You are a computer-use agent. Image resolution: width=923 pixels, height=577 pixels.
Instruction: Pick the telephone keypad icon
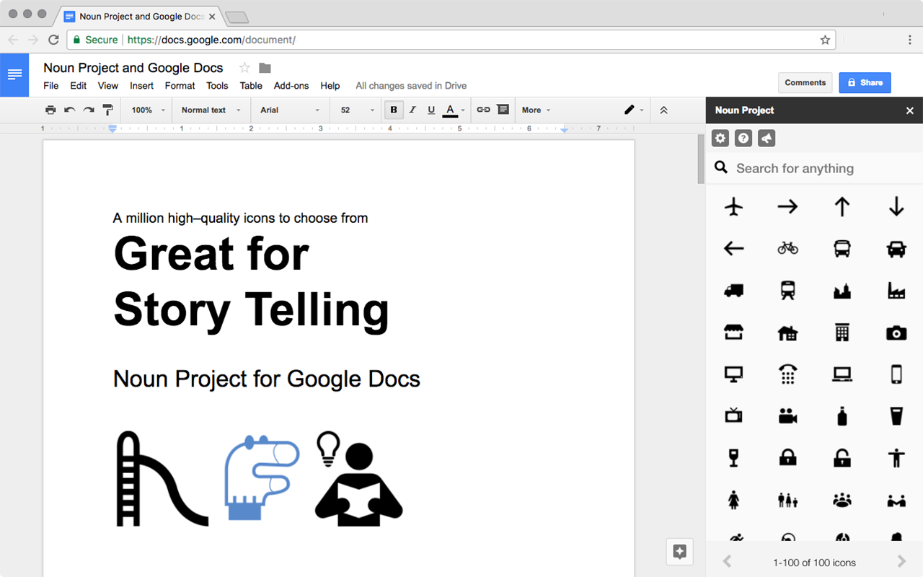(787, 374)
